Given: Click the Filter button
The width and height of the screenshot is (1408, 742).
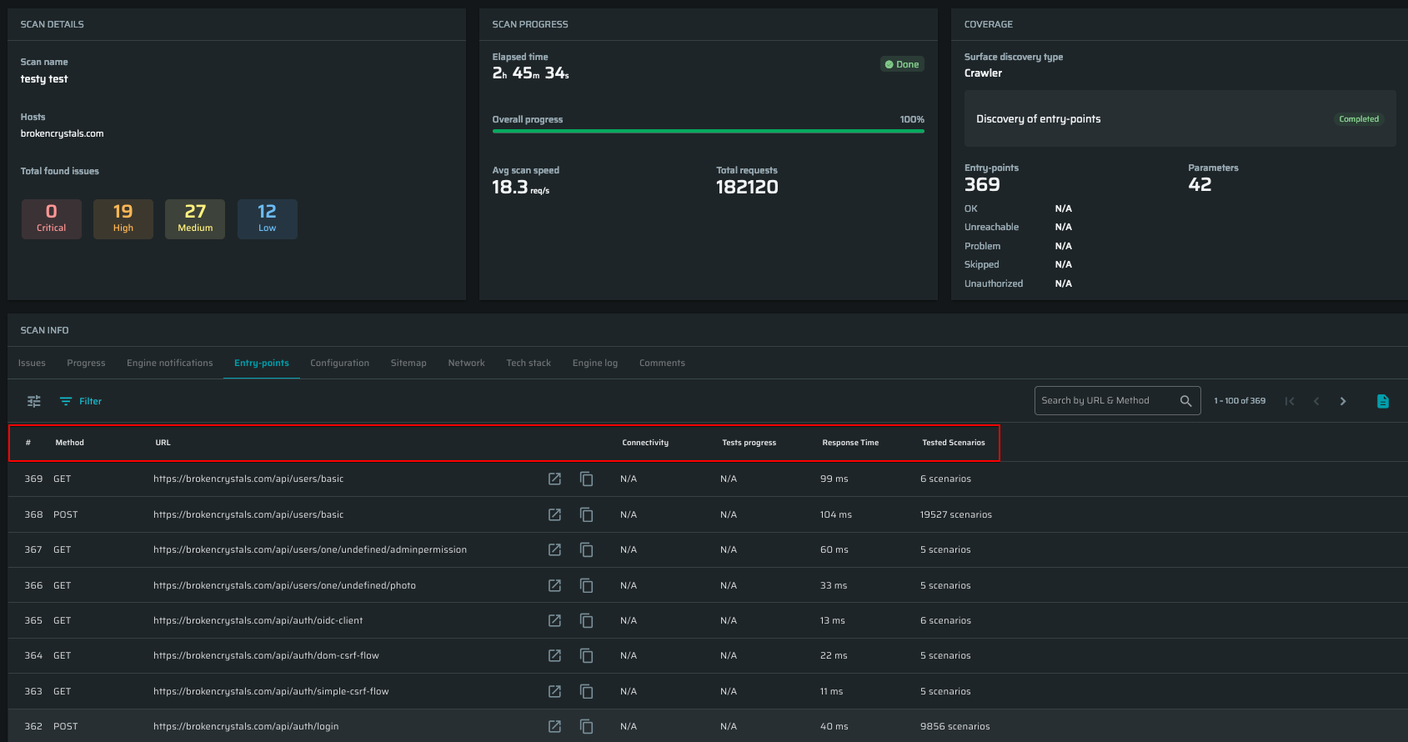Looking at the screenshot, I should click(81, 401).
